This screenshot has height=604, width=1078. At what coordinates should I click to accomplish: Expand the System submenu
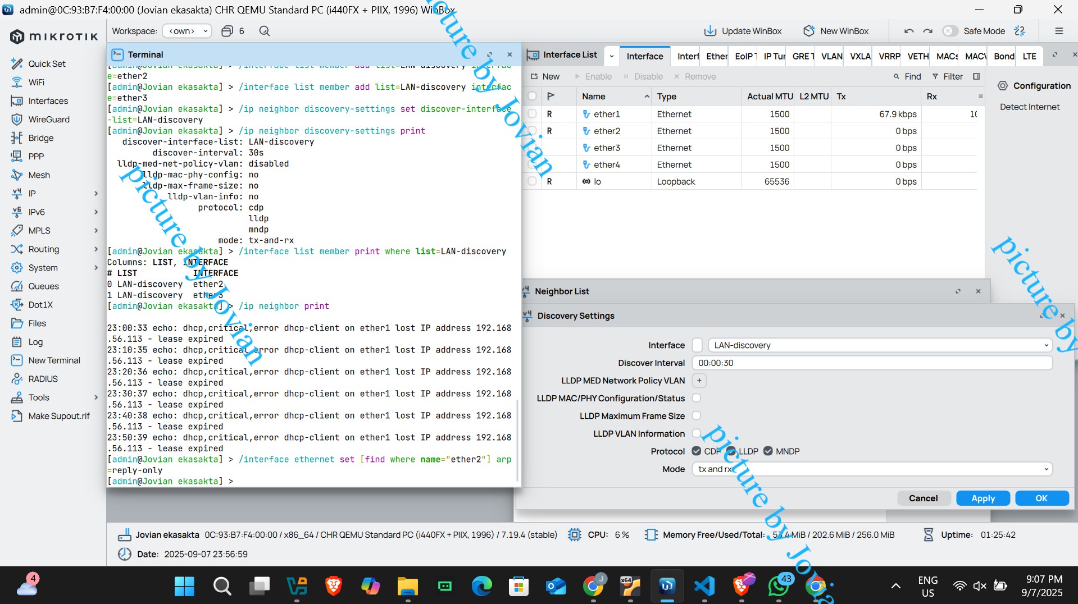[96, 267]
